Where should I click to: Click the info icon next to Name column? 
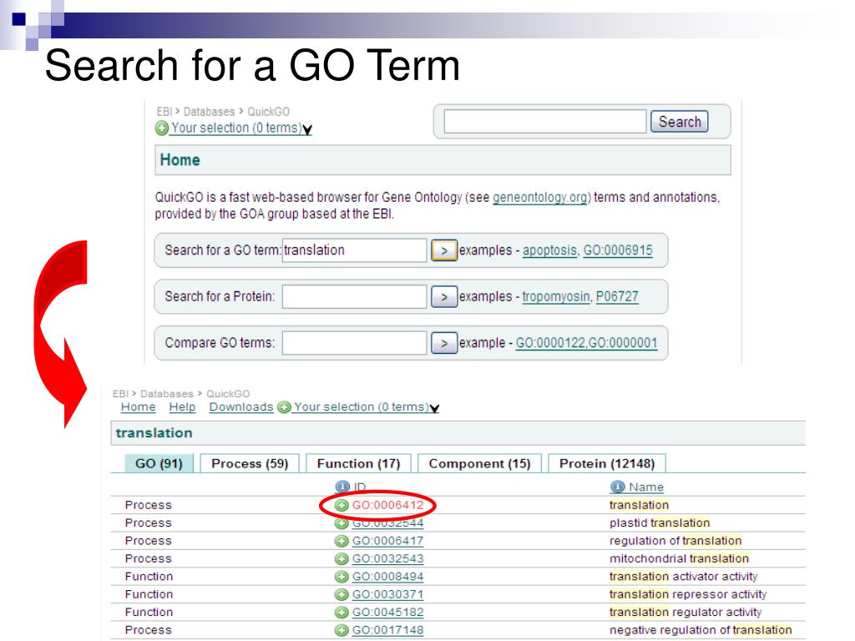[x=617, y=487]
